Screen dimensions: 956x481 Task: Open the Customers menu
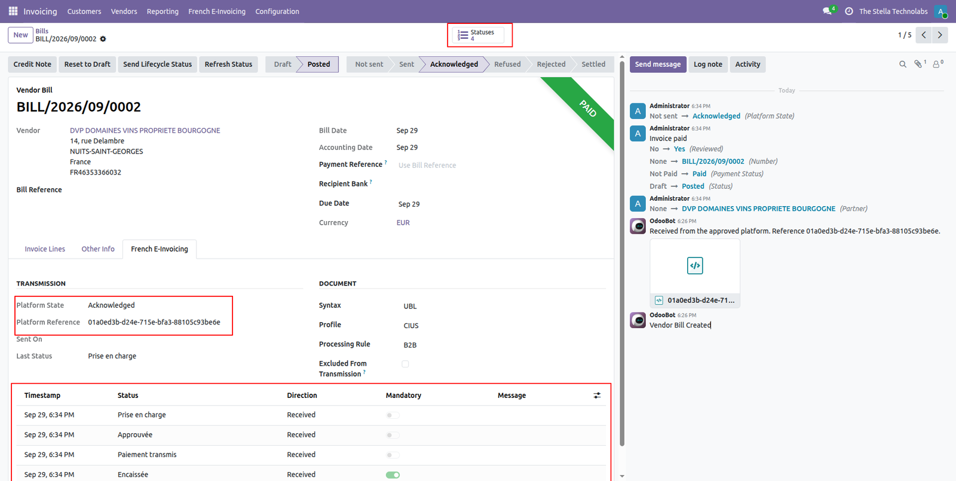coord(84,11)
